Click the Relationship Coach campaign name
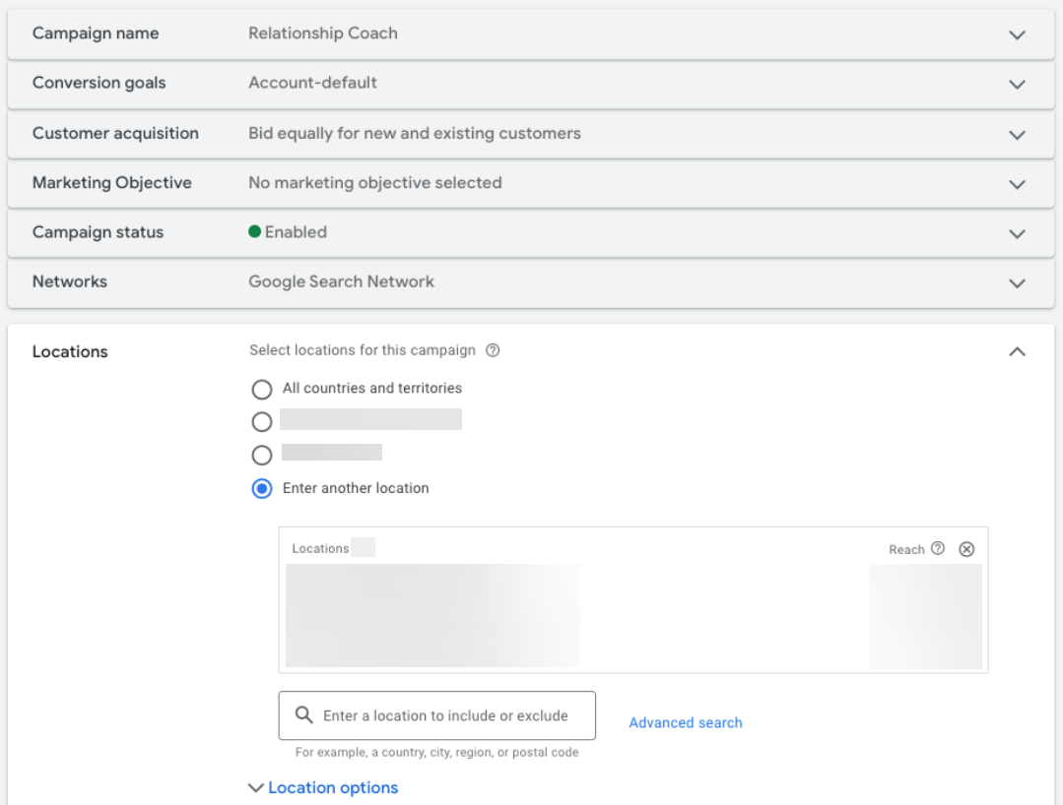The height and width of the screenshot is (805, 1063). click(323, 33)
